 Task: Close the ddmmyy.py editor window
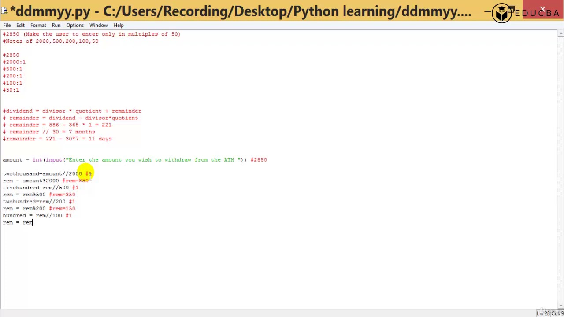tap(543, 9)
